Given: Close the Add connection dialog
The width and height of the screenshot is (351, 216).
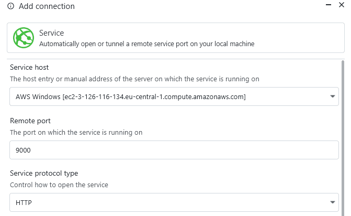Looking at the screenshot, I should [342, 5].
